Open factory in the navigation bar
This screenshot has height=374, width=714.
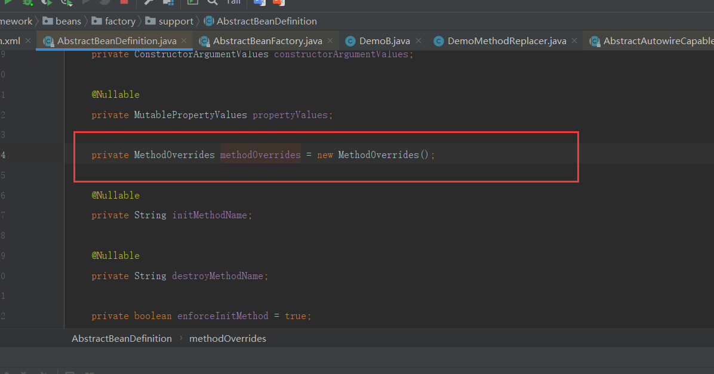120,21
